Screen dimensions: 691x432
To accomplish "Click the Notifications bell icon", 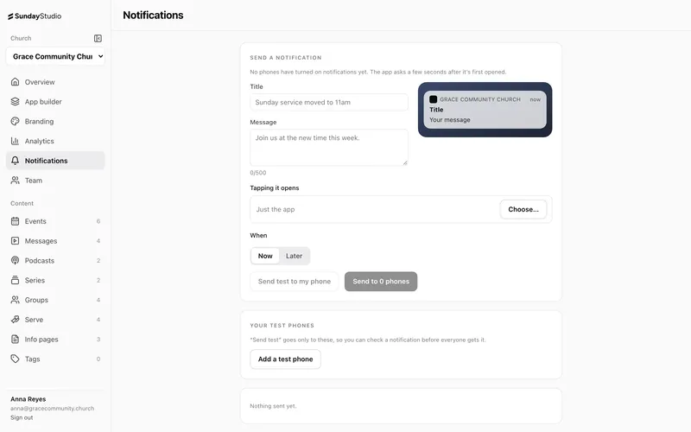I will 15,161.
